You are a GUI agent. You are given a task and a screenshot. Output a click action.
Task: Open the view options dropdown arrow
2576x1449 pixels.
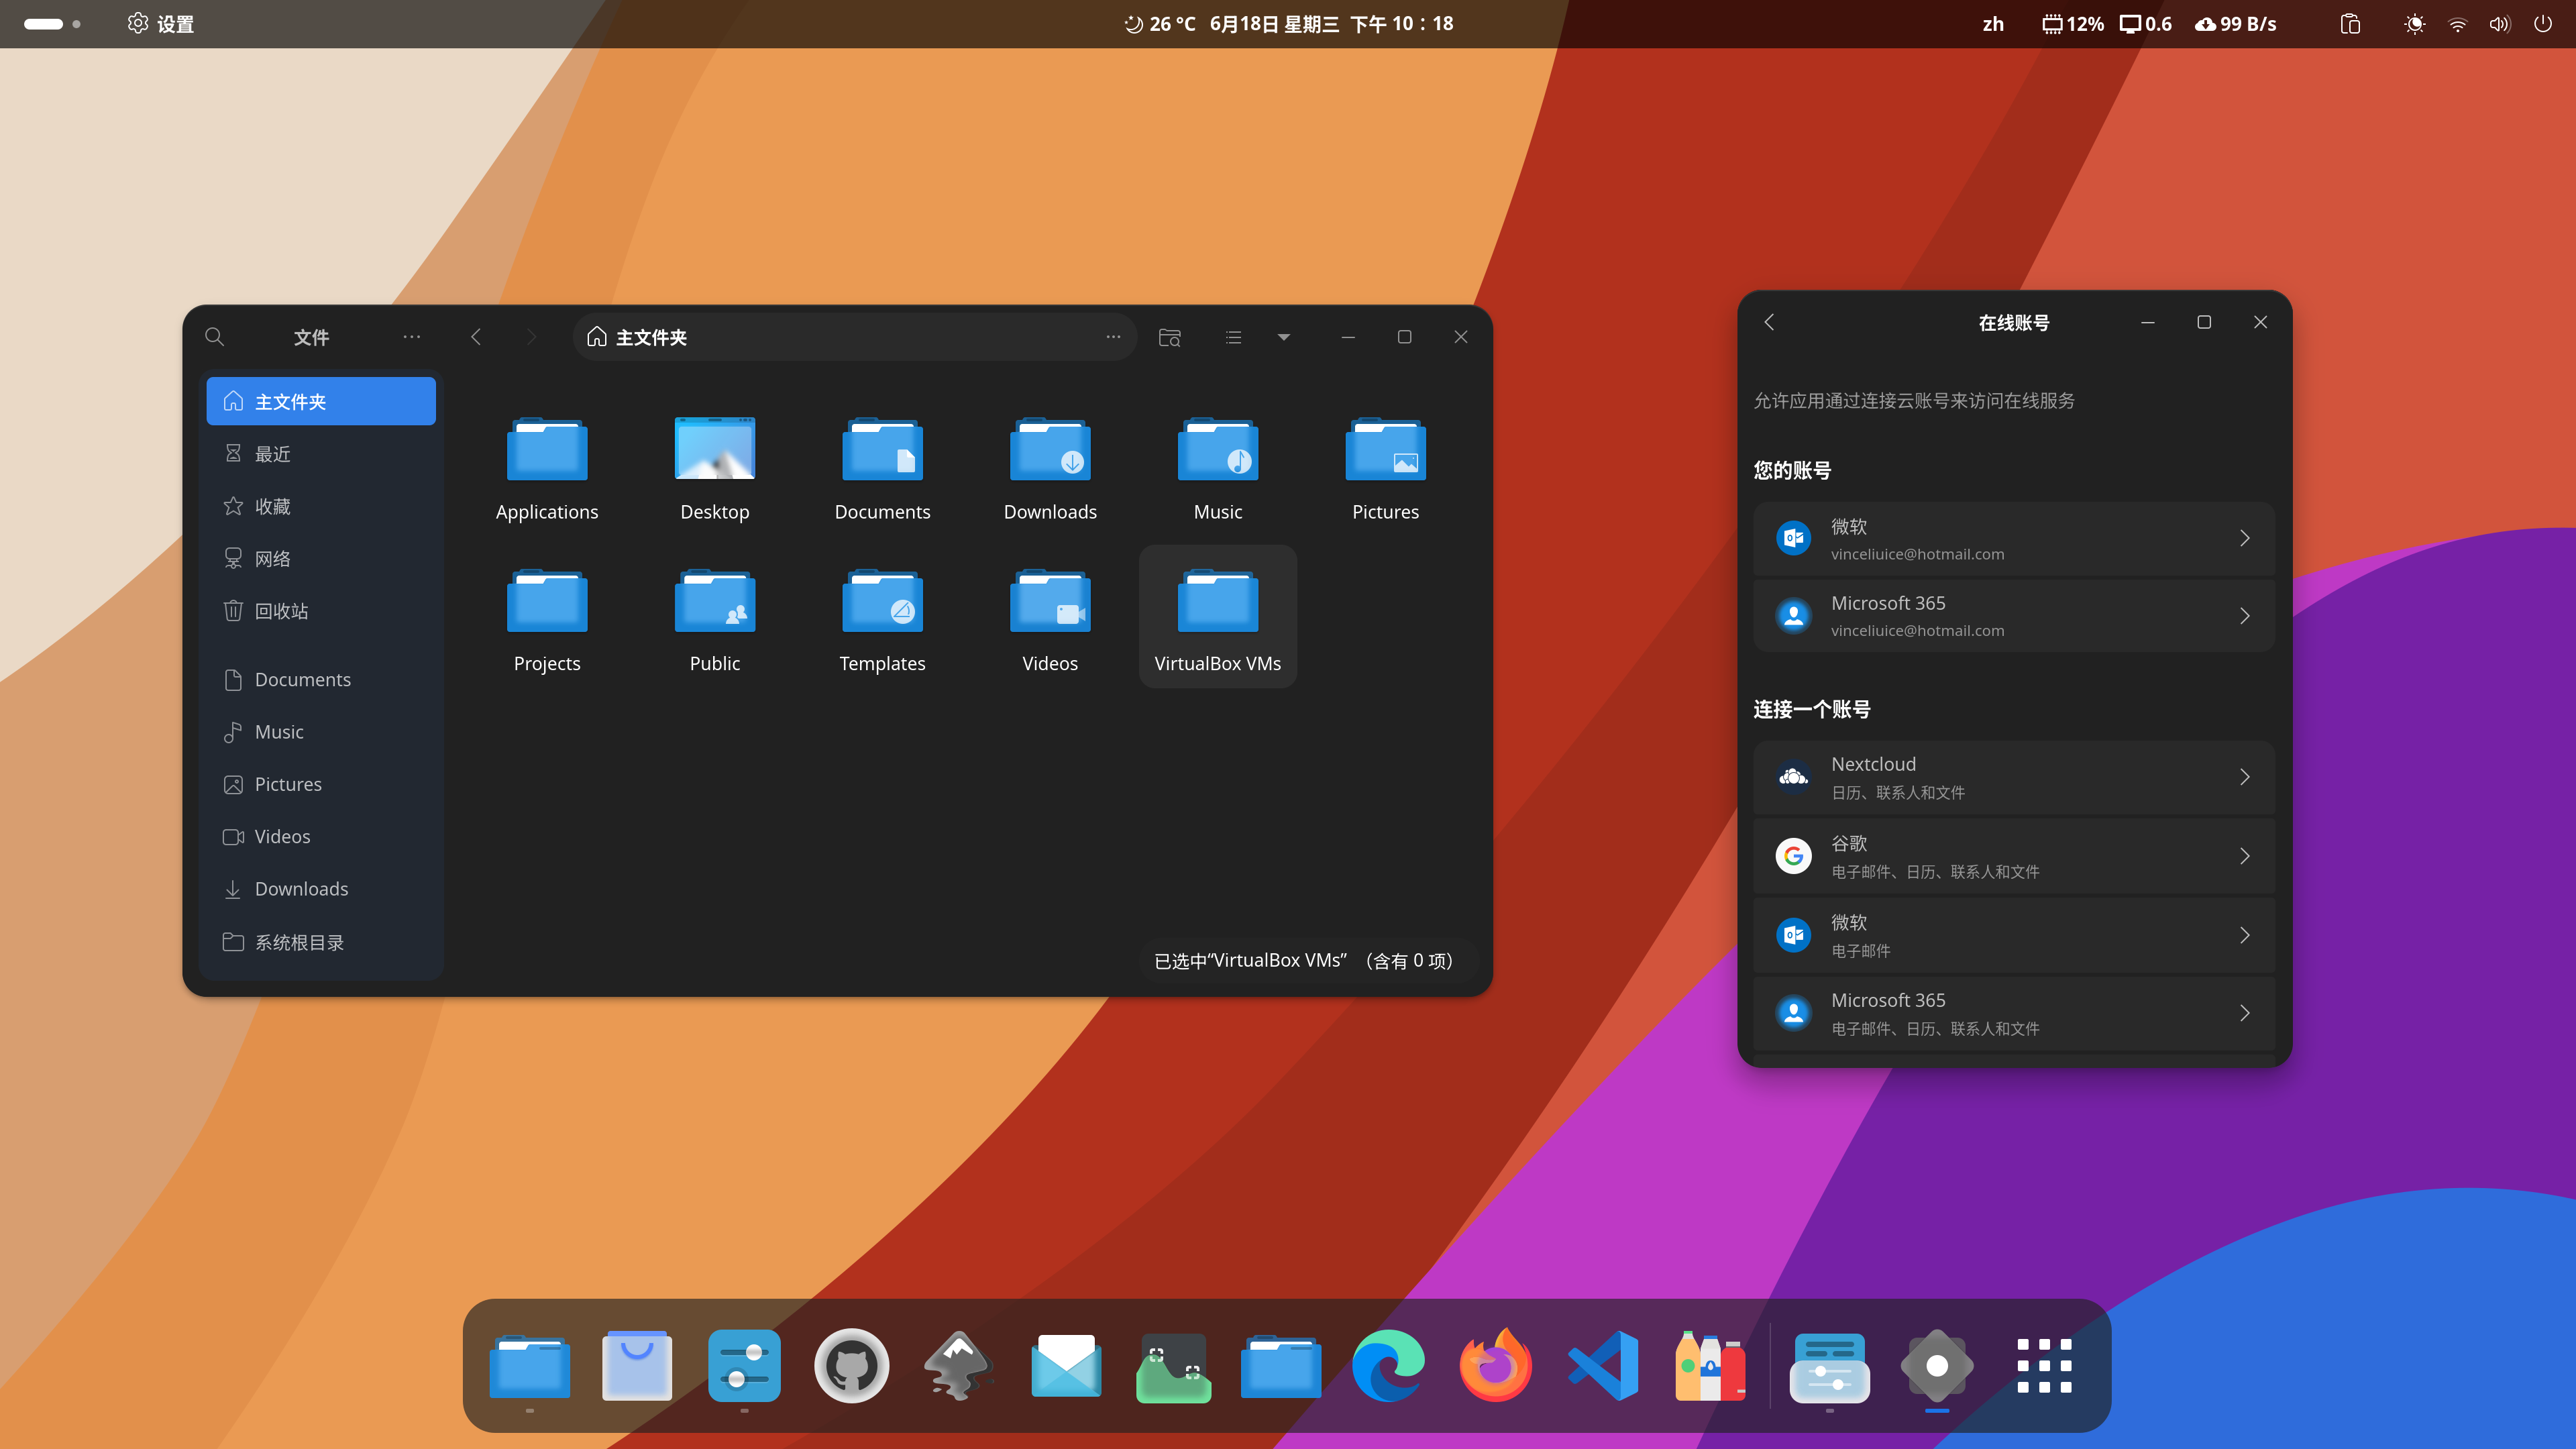coord(1284,337)
